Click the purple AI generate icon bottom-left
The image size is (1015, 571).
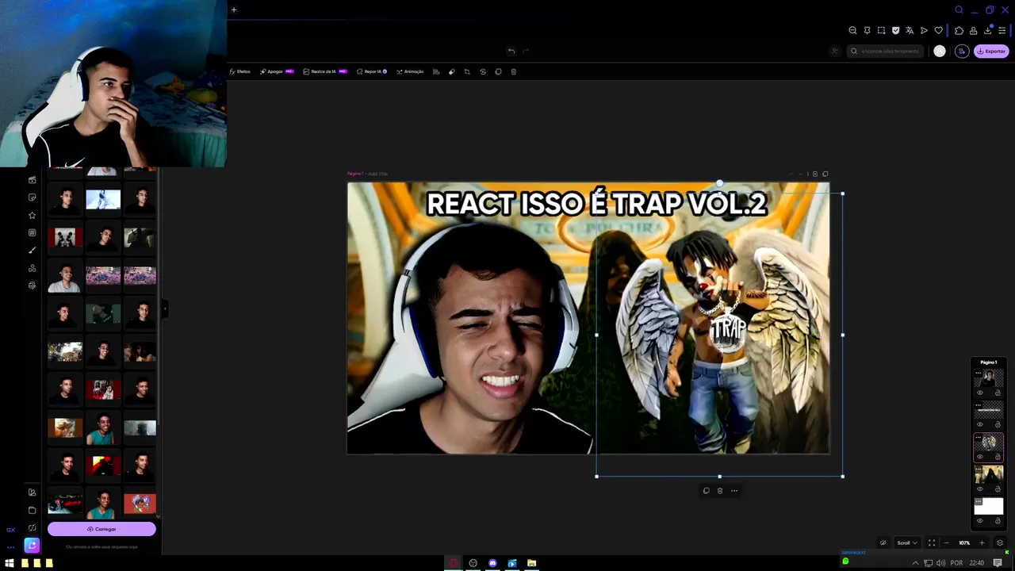coord(32,545)
